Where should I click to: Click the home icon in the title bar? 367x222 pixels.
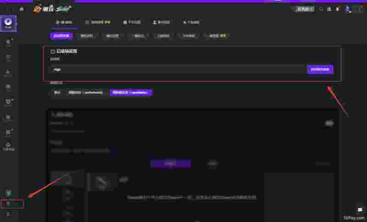(x=22, y=9)
